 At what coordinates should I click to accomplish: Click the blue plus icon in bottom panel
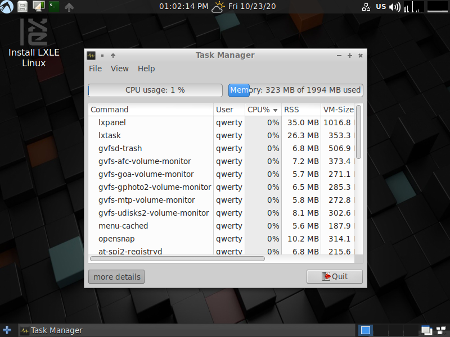(x=7, y=330)
